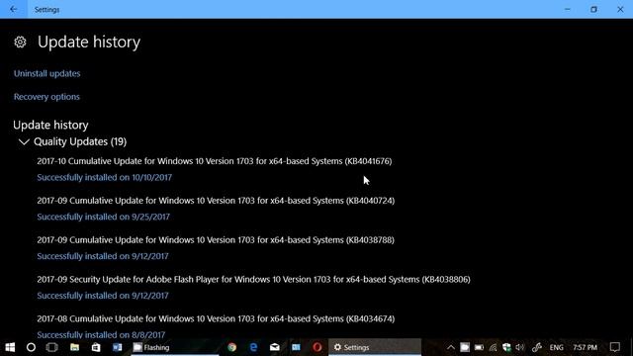
Task: Switch to the Flashing taskbar window
Action: pyautogui.click(x=175, y=347)
